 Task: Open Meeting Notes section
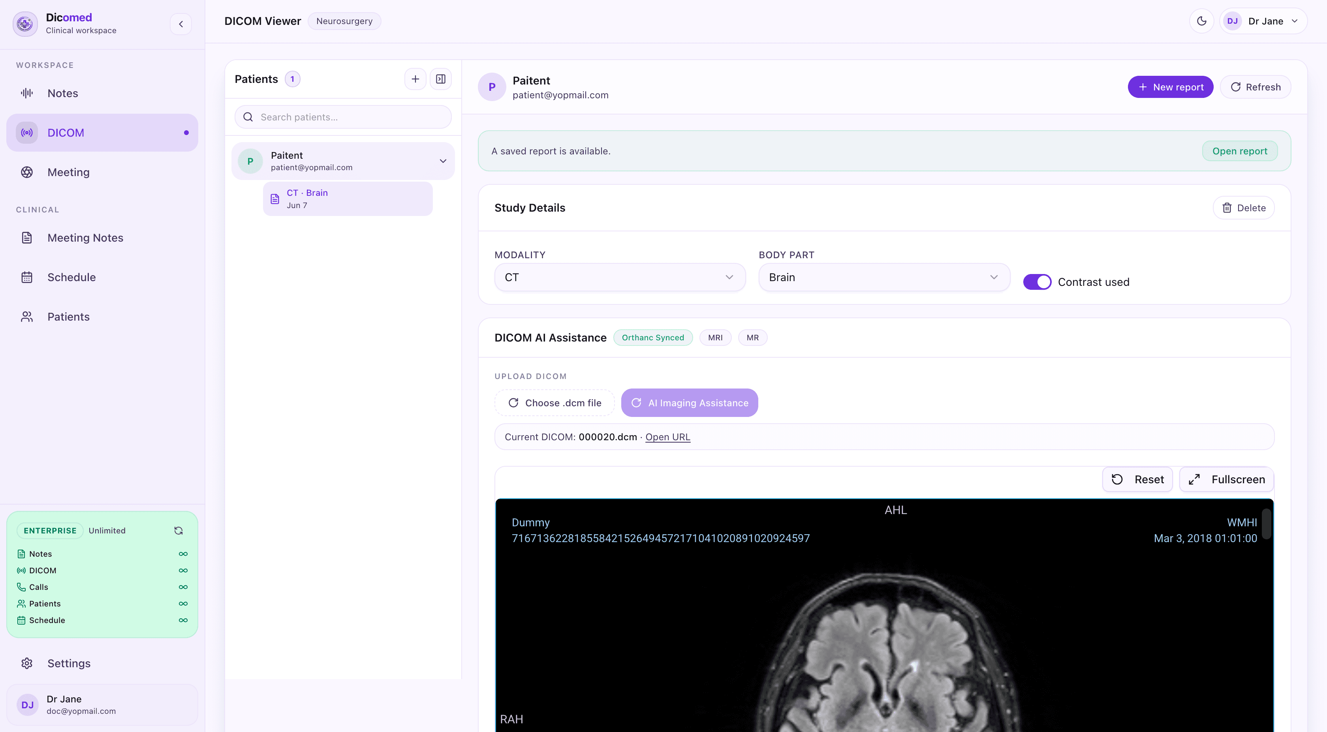point(102,237)
